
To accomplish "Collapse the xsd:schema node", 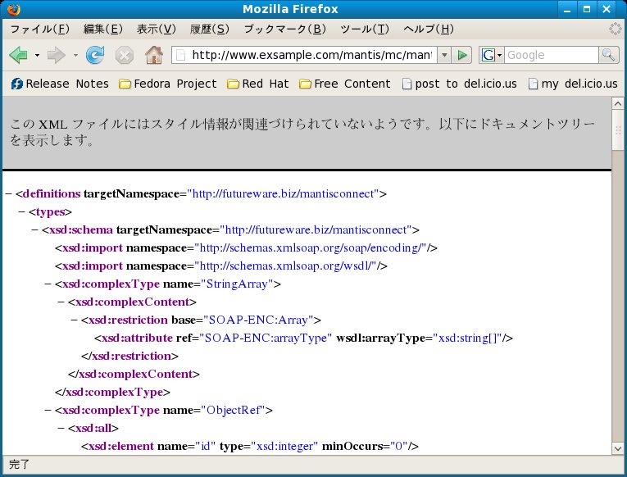I will tap(35, 230).
